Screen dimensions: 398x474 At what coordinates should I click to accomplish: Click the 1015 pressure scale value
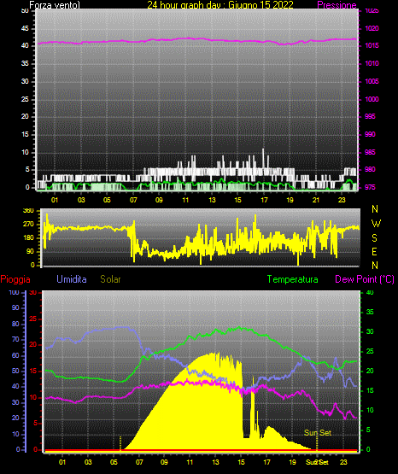point(372,45)
